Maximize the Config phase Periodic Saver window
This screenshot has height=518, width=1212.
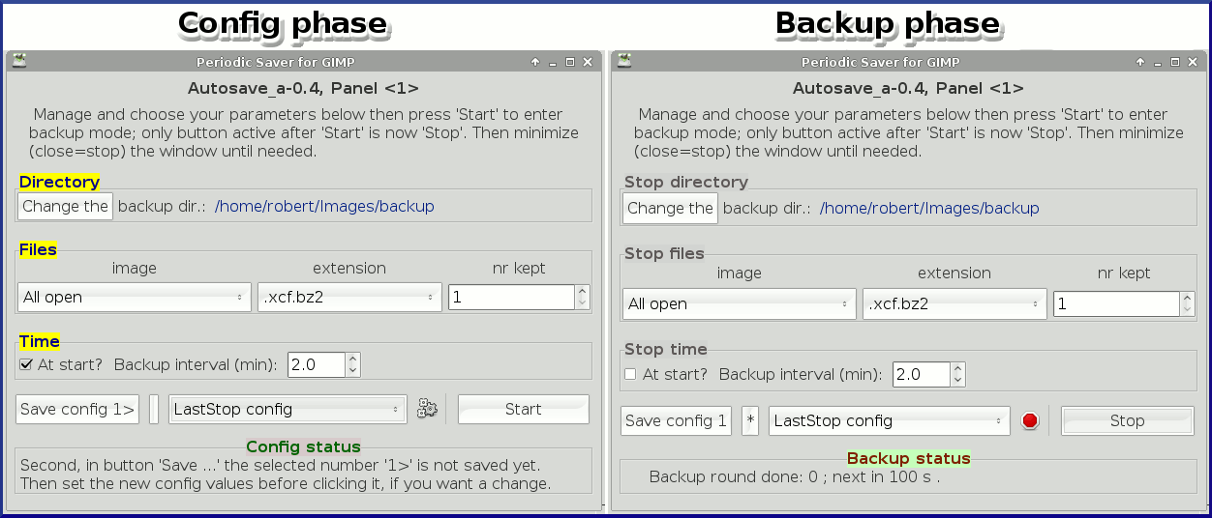pos(570,62)
